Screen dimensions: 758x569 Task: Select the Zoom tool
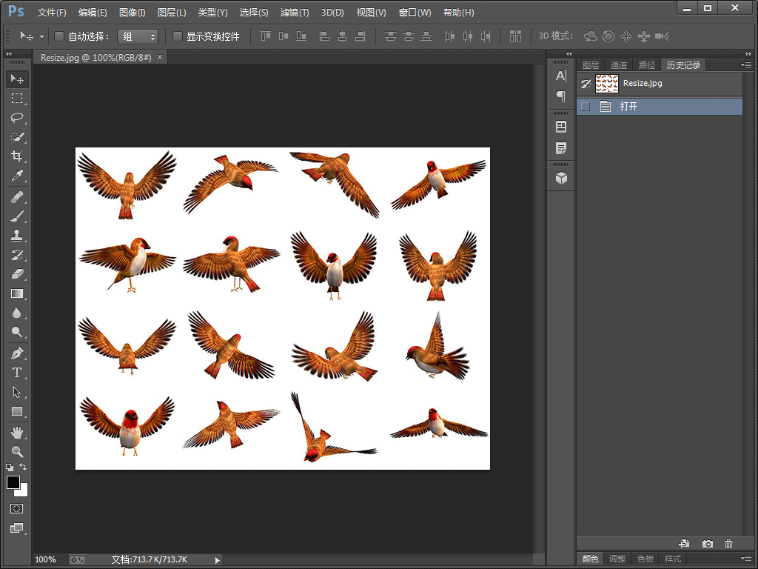[17, 451]
